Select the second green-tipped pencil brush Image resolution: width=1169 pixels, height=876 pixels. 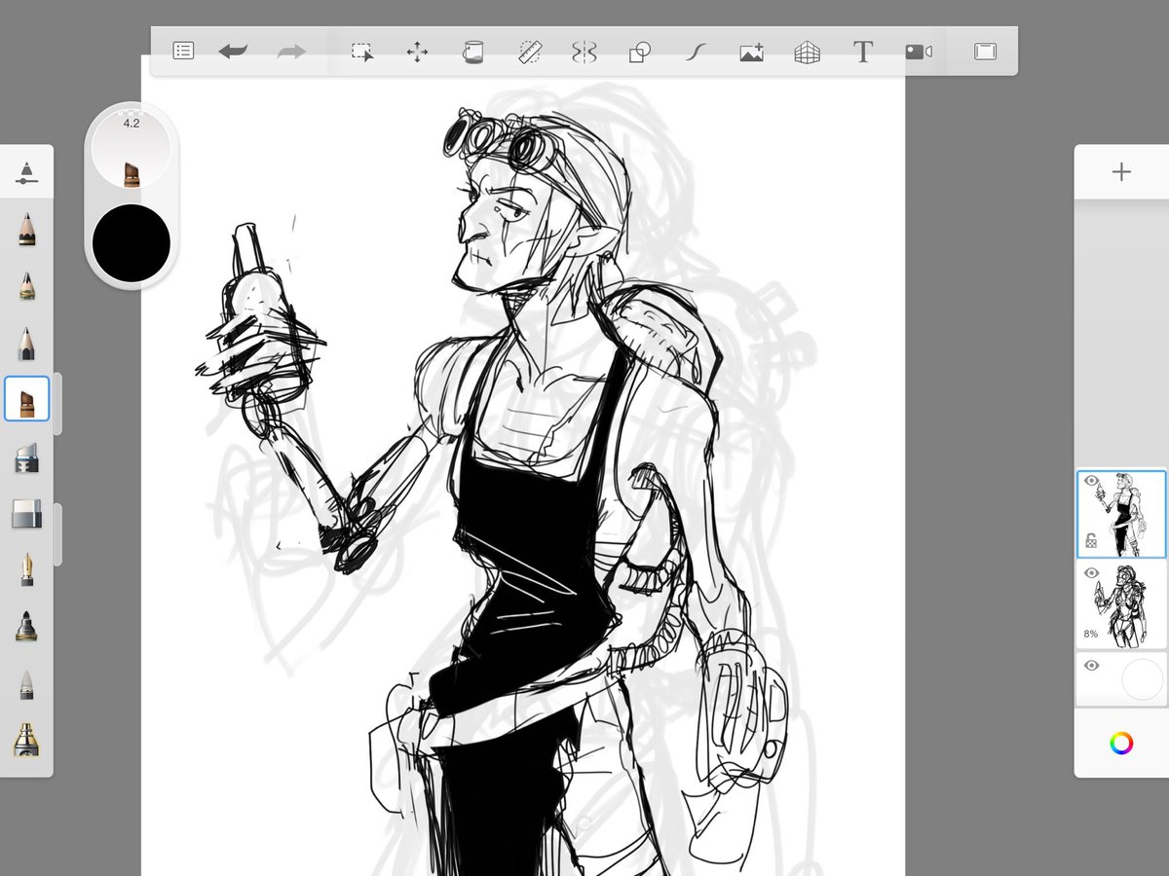(x=27, y=286)
